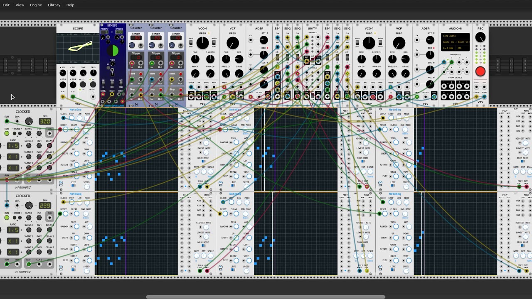This screenshot has width=532, height=299.
Task: Click the Scope TIME knob
Action: [83, 73]
